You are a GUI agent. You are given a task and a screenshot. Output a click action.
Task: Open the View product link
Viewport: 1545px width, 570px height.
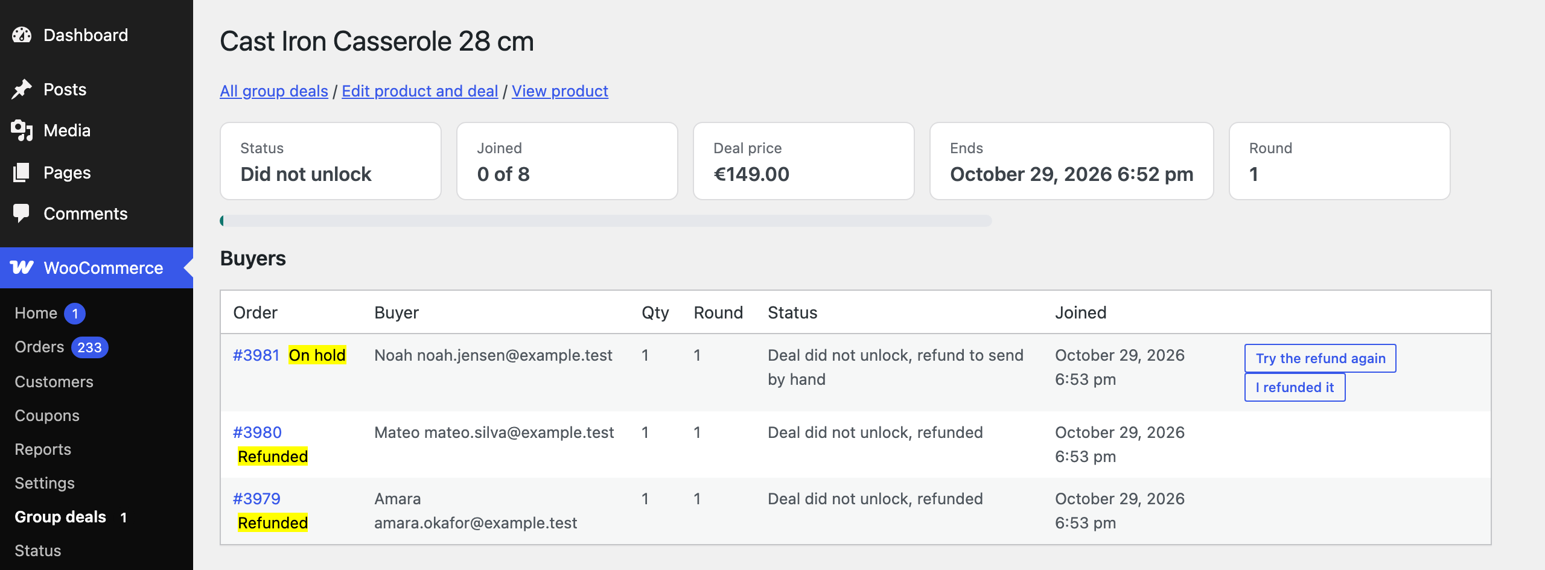[x=560, y=91]
